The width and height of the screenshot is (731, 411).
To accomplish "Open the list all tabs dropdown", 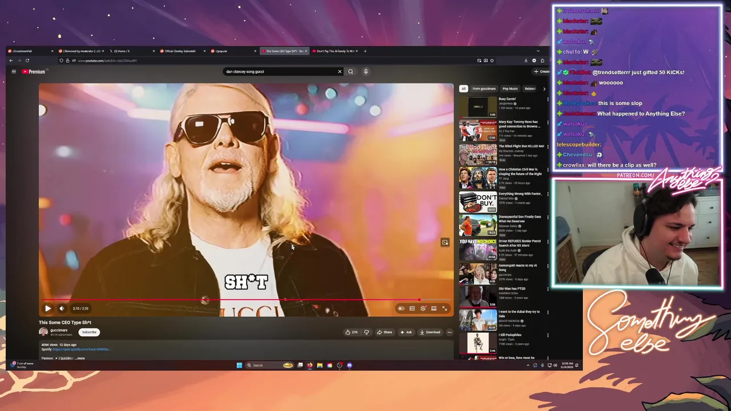I will click(x=537, y=51).
